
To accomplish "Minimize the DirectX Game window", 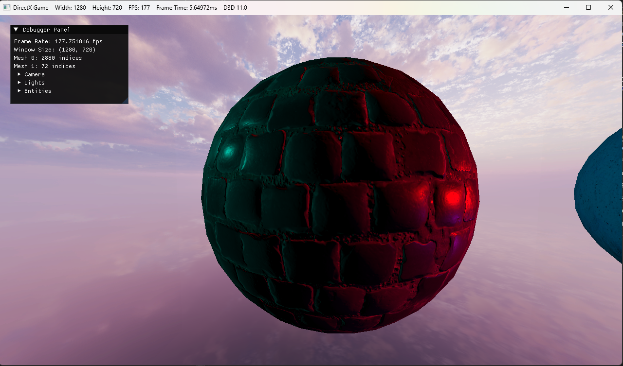I will (x=566, y=7).
